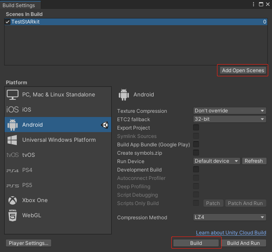272x252 pixels.
Task: Open the Build Settings kebab menu
Action: (x=254, y=4)
